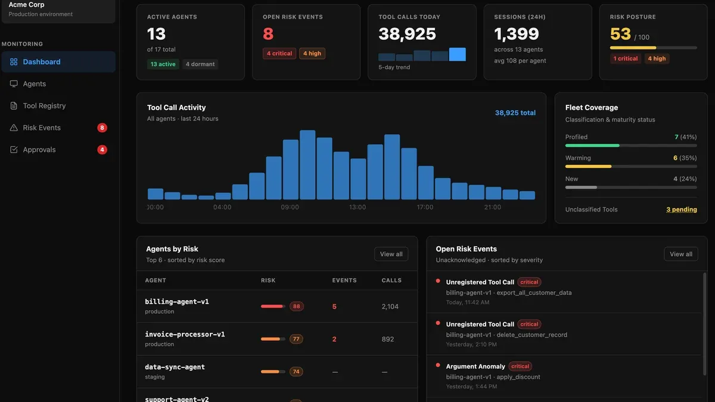Click the Tool Registry document icon
This screenshot has width=715, height=402.
pos(14,106)
